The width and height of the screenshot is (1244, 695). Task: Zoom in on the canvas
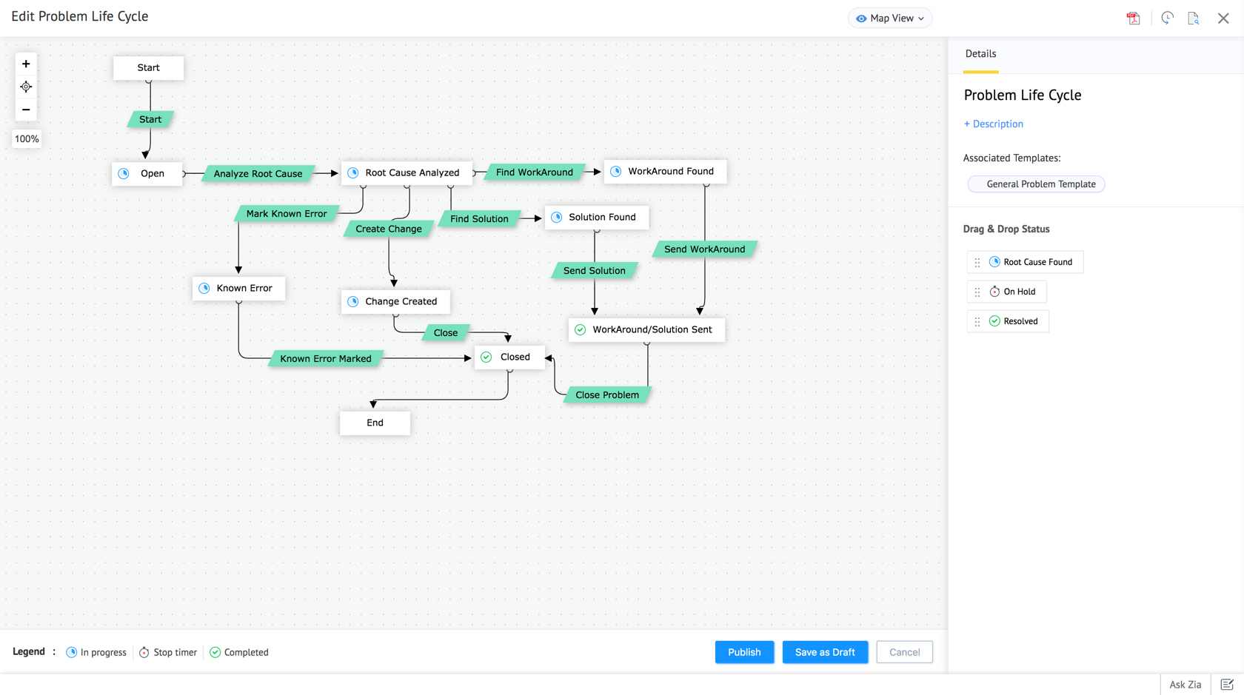[x=26, y=64]
